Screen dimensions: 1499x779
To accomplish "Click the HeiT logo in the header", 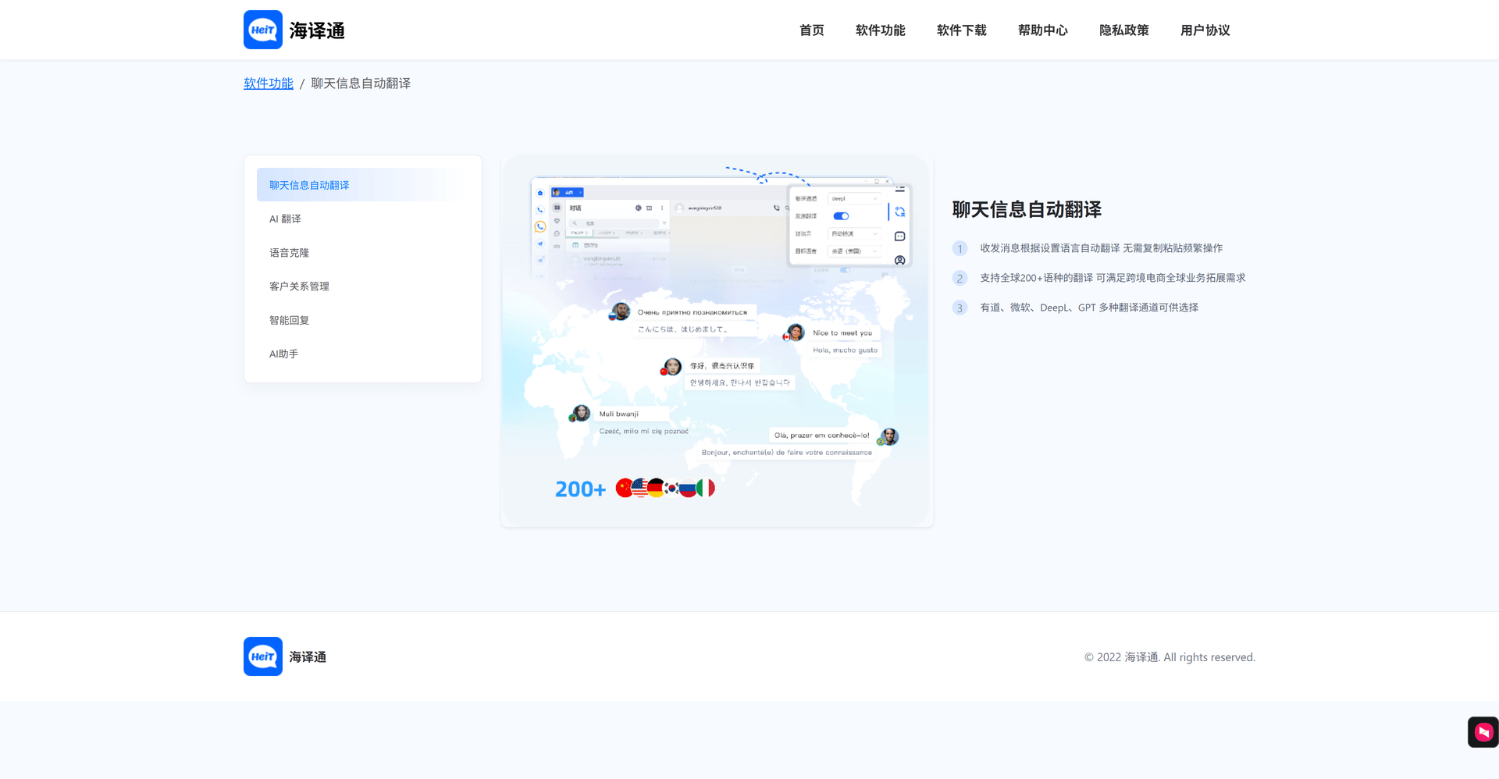I will click(x=263, y=30).
